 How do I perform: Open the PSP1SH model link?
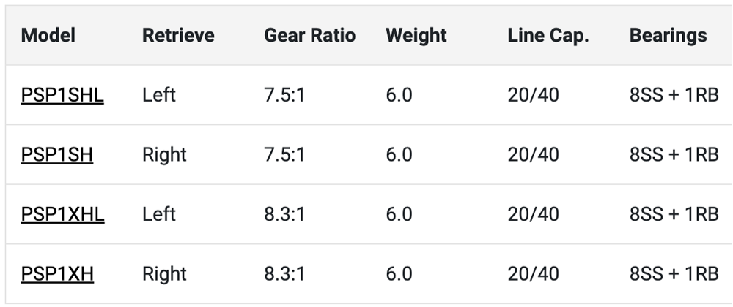57,155
